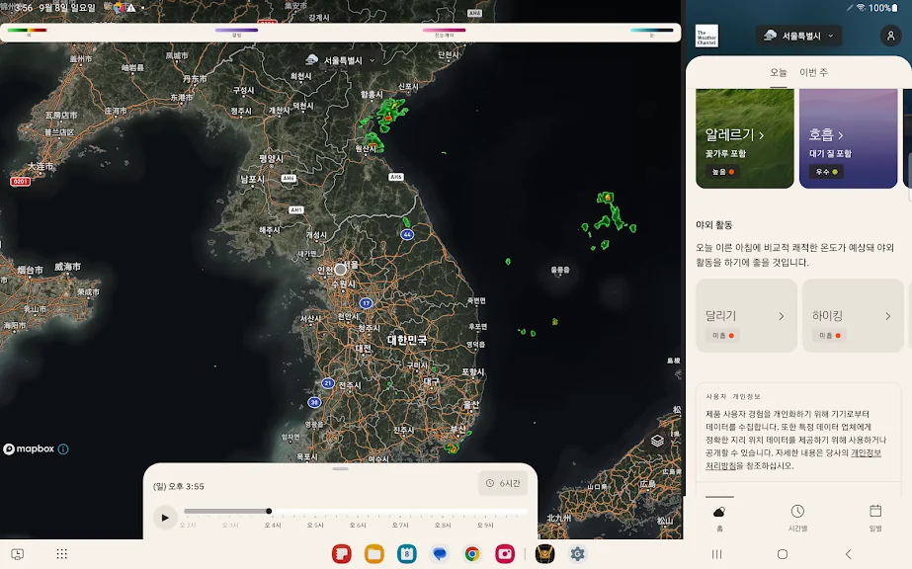Open the Mapbox info icon

point(63,448)
